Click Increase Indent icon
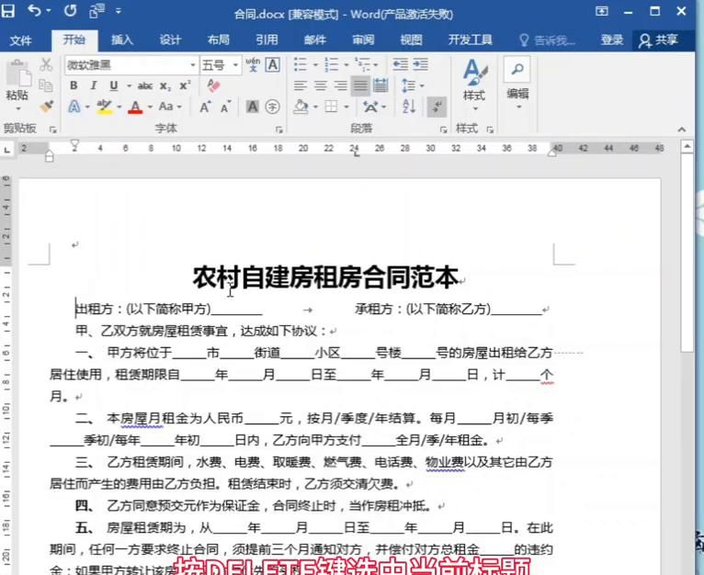704x575 pixels. 421,64
